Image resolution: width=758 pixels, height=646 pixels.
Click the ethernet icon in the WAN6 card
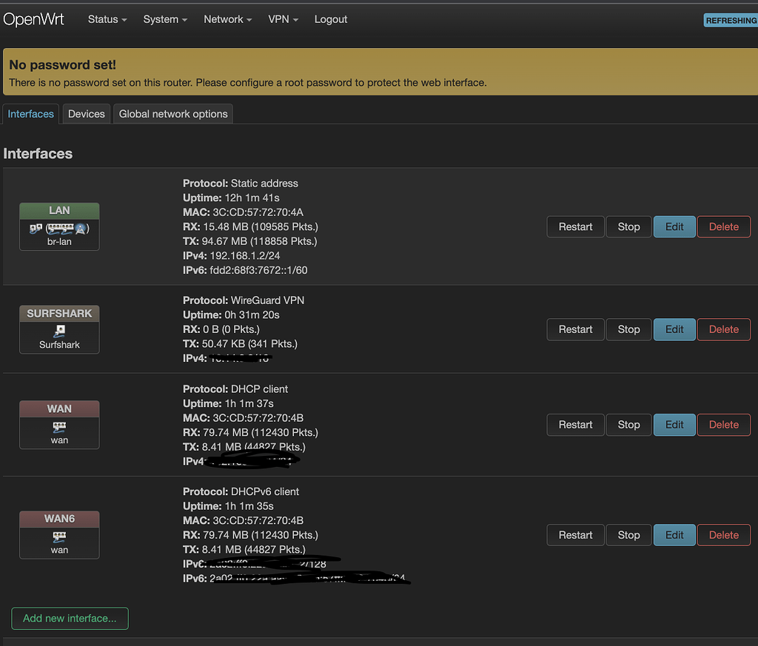[x=58, y=538]
